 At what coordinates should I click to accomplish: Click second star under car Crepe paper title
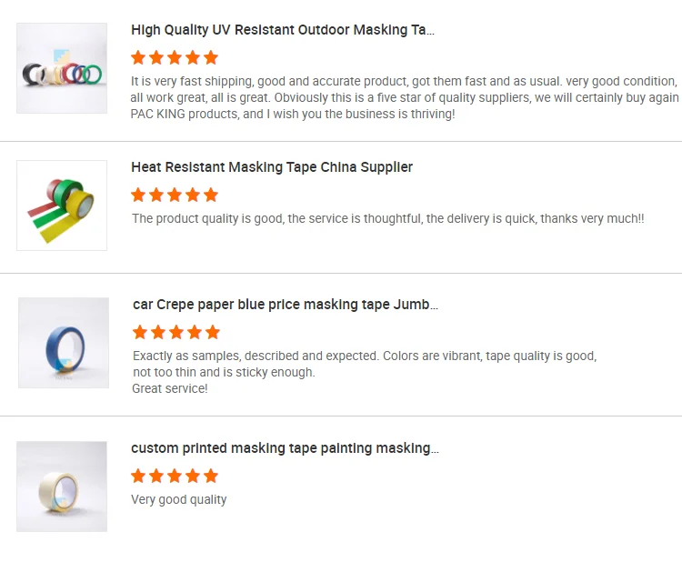158,332
